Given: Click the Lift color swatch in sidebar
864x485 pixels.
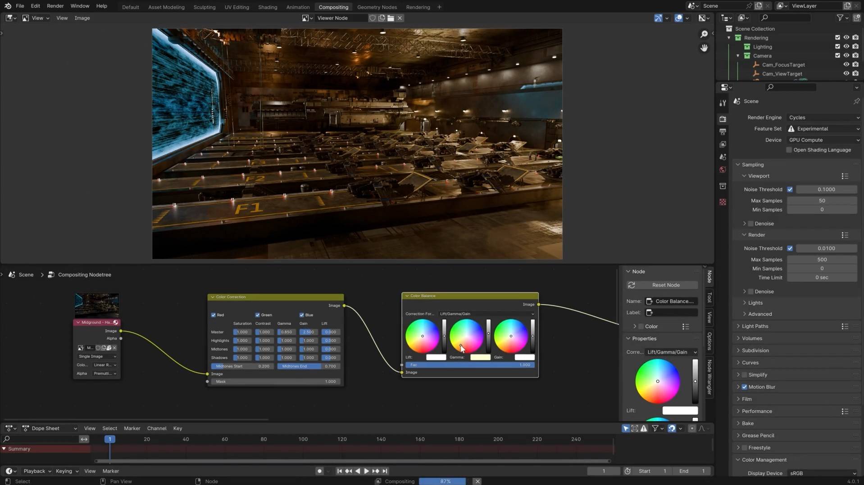Looking at the screenshot, I should pos(680,411).
